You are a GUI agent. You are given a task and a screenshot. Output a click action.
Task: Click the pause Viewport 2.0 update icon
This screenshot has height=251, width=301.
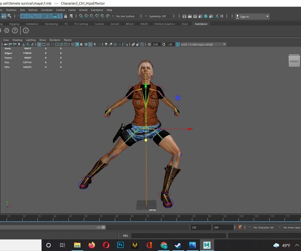click(x=222, y=16)
